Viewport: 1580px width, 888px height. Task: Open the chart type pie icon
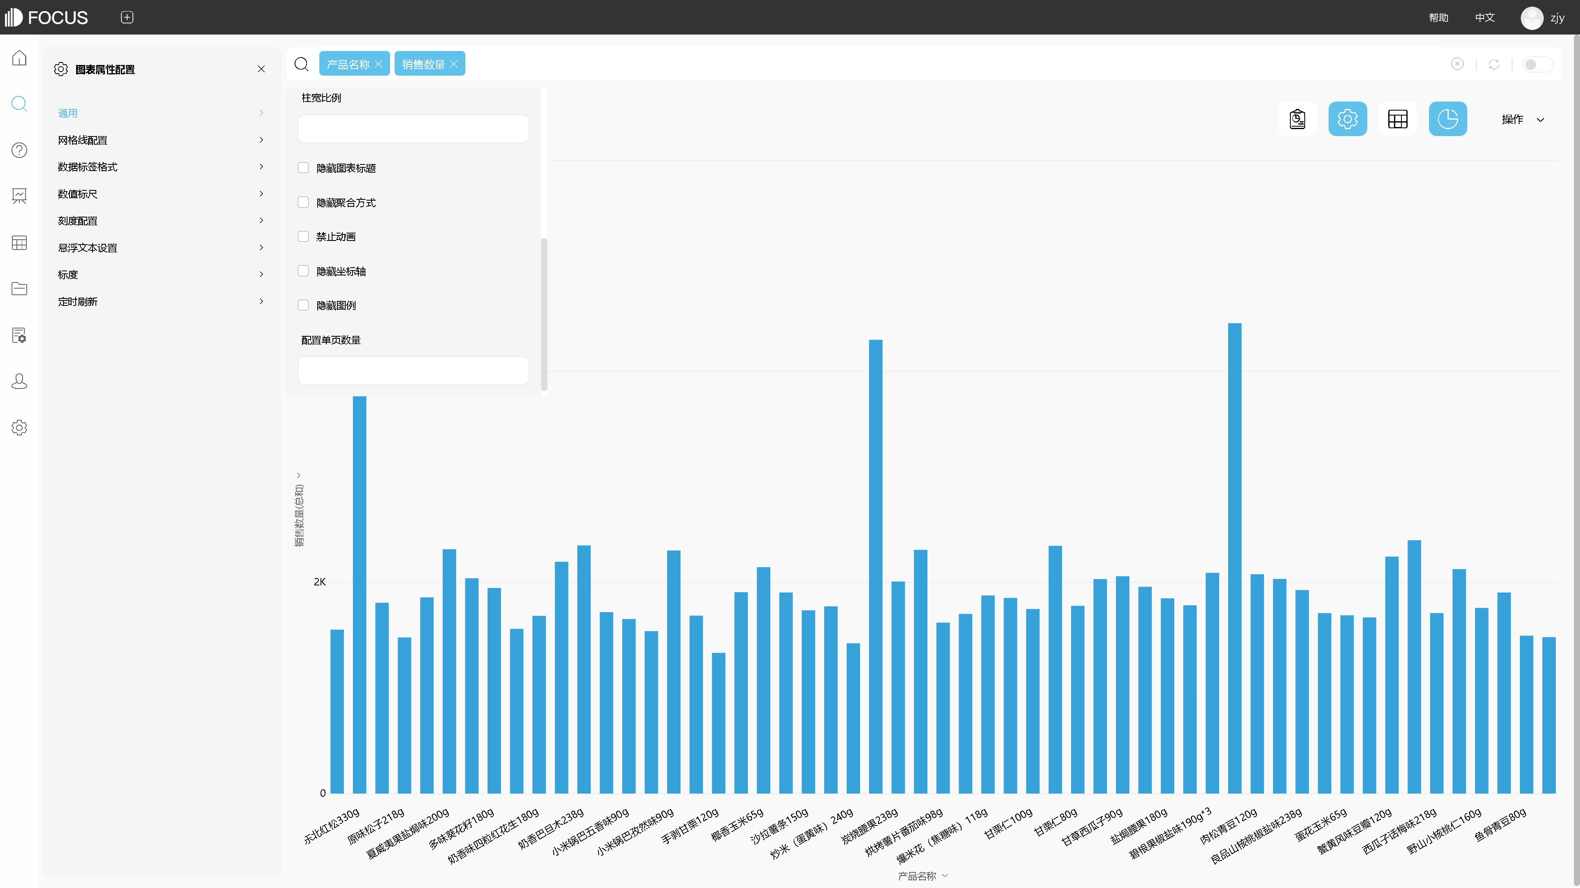pyautogui.click(x=1448, y=119)
